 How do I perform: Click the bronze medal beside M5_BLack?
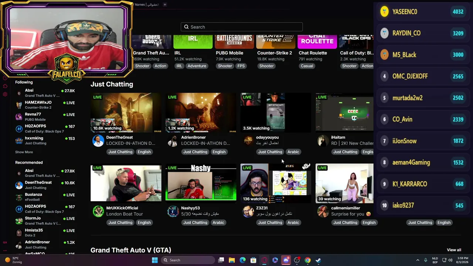pyautogui.click(x=385, y=55)
